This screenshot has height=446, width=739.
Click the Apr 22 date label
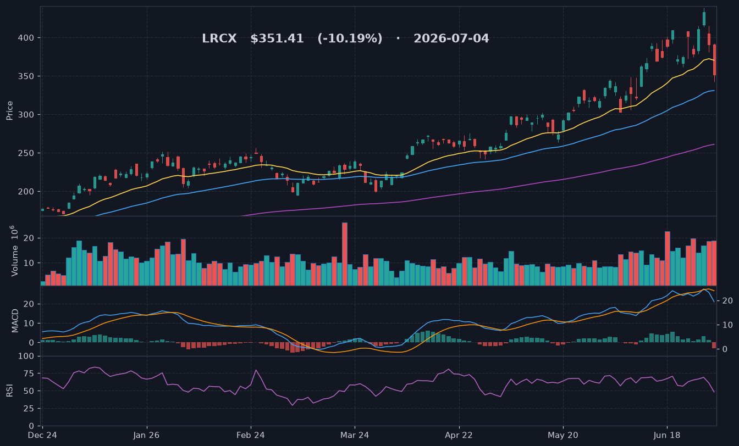[x=459, y=435]
